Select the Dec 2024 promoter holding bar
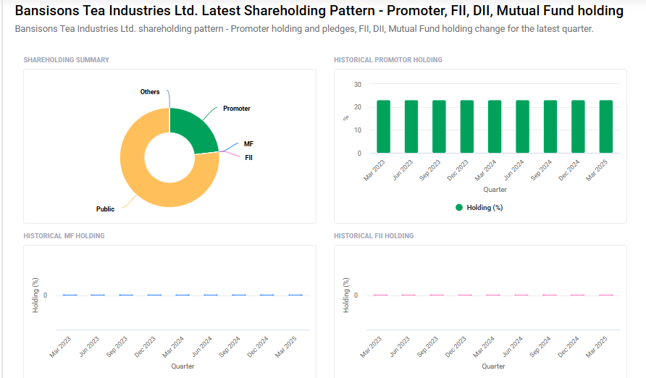 578,127
